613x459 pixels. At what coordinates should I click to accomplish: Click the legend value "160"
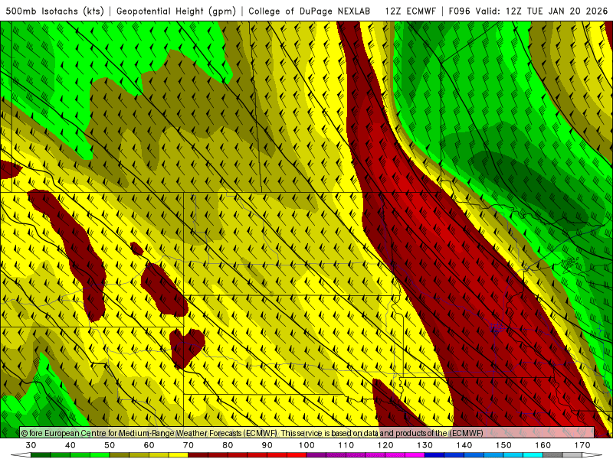coord(543,445)
